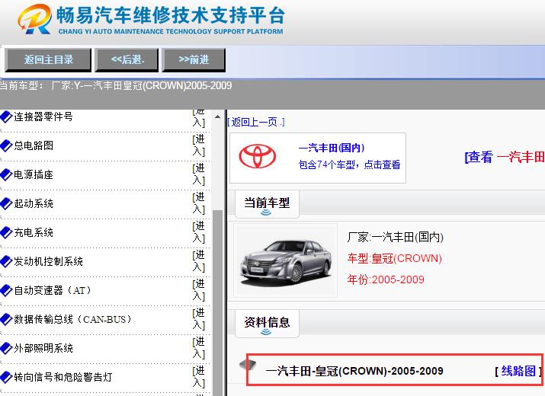Click 厂家:一汽丰田(国内) text
The height and width of the screenshot is (396, 545).
[395, 238]
